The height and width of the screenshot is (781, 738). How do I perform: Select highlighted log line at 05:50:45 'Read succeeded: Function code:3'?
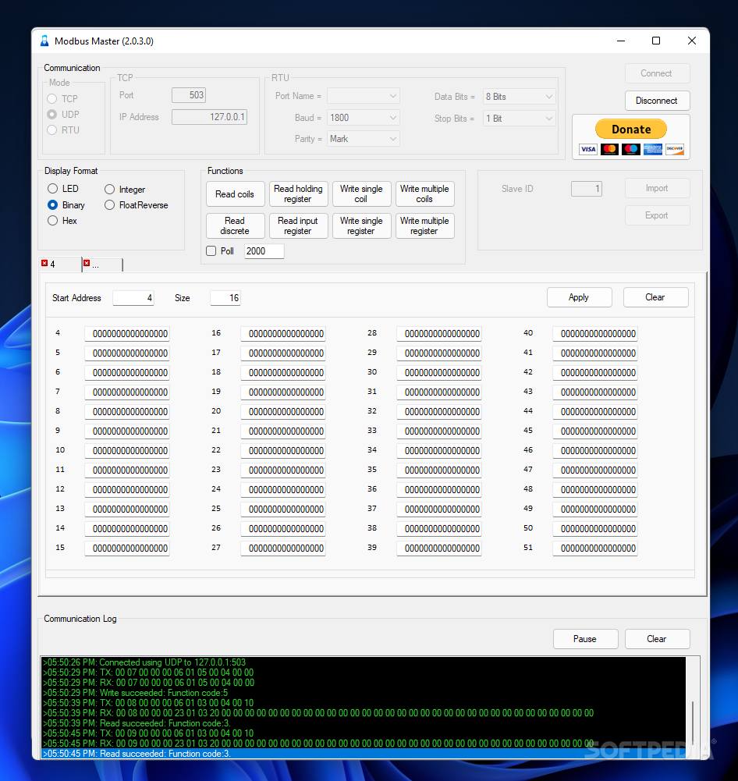coord(363,754)
